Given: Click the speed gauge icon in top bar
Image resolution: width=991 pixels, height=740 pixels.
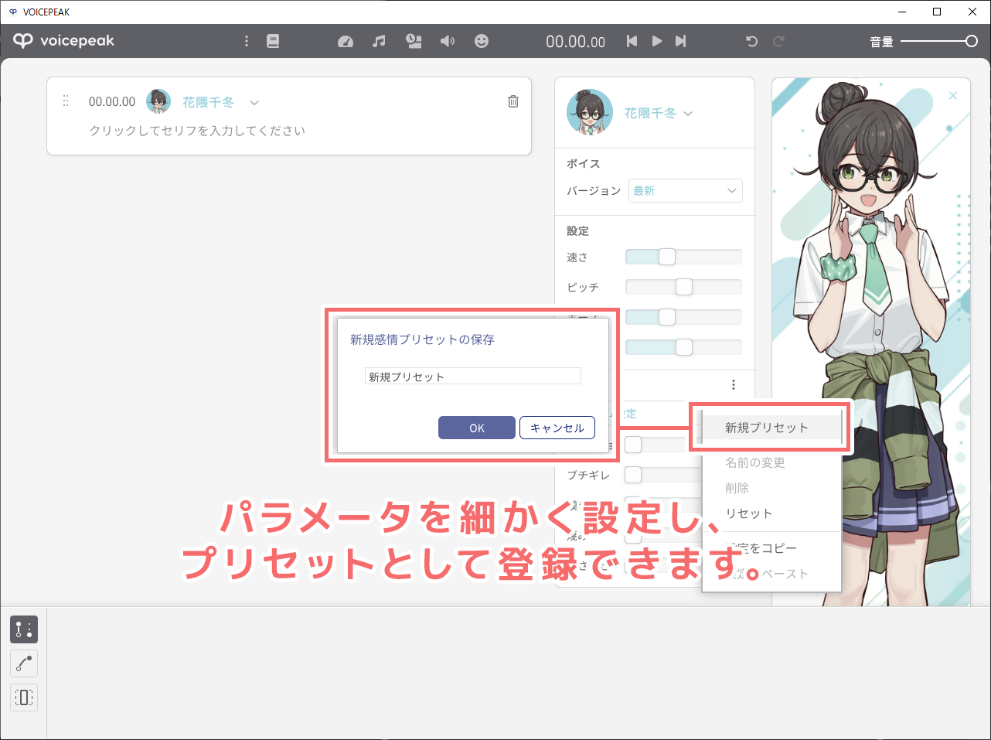Looking at the screenshot, I should [x=346, y=42].
